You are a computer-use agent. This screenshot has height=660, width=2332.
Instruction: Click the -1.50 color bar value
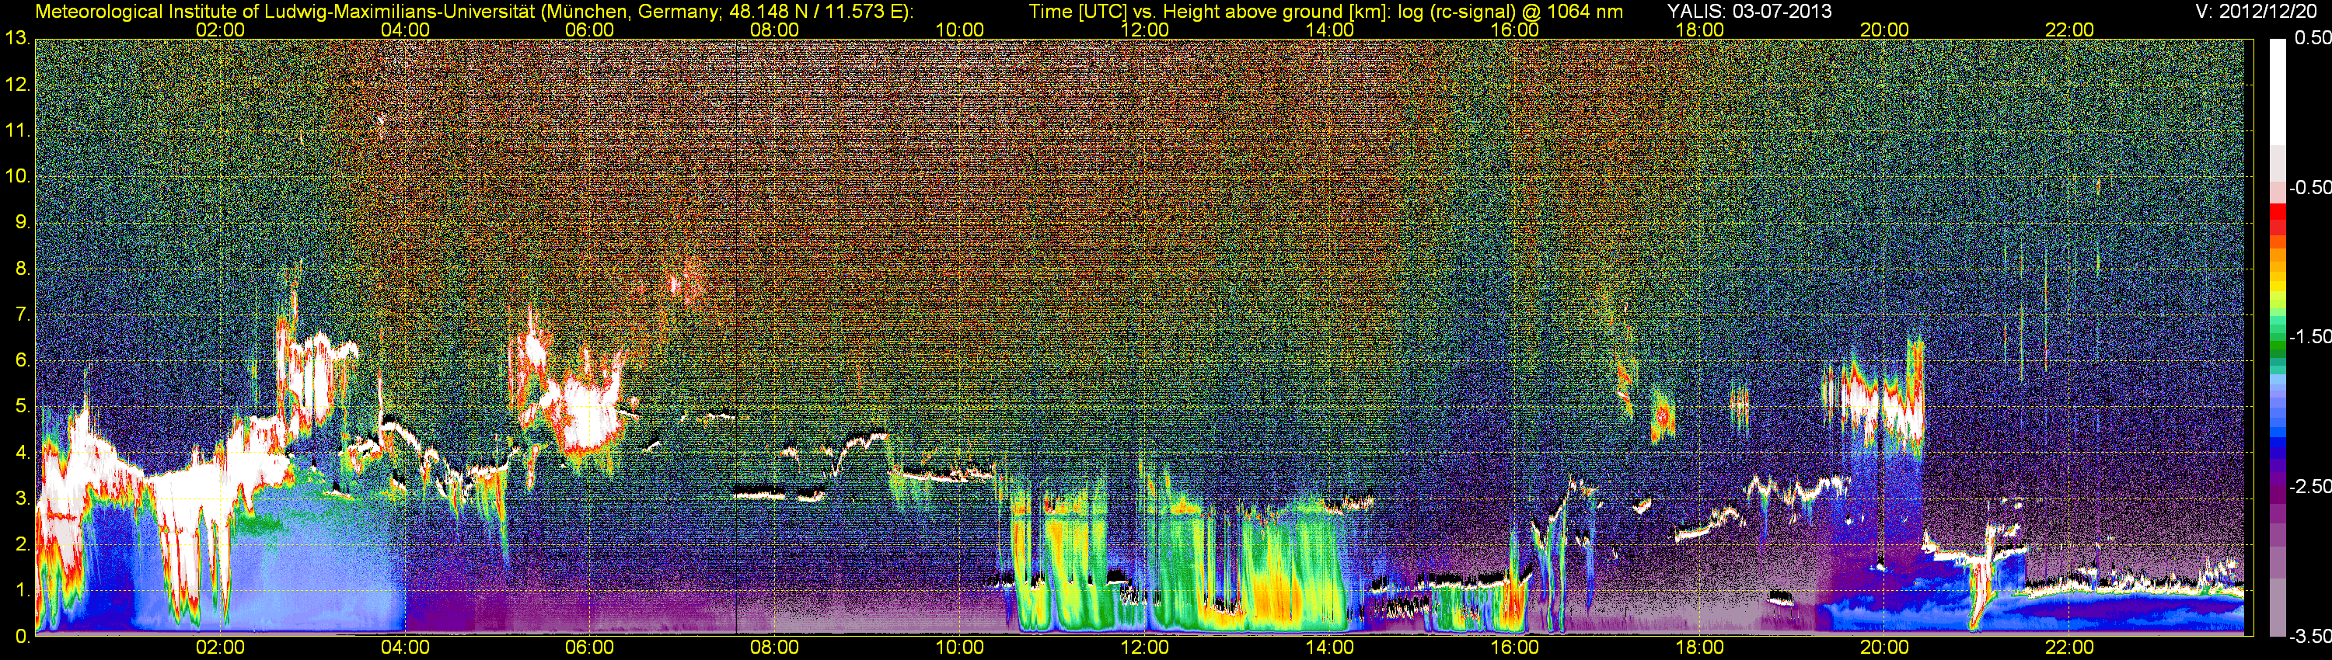point(2309,336)
